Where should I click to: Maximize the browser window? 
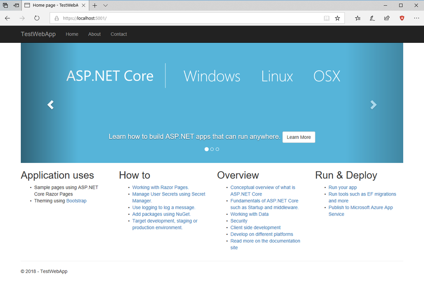pyautogui.click(x=401, y=6)
